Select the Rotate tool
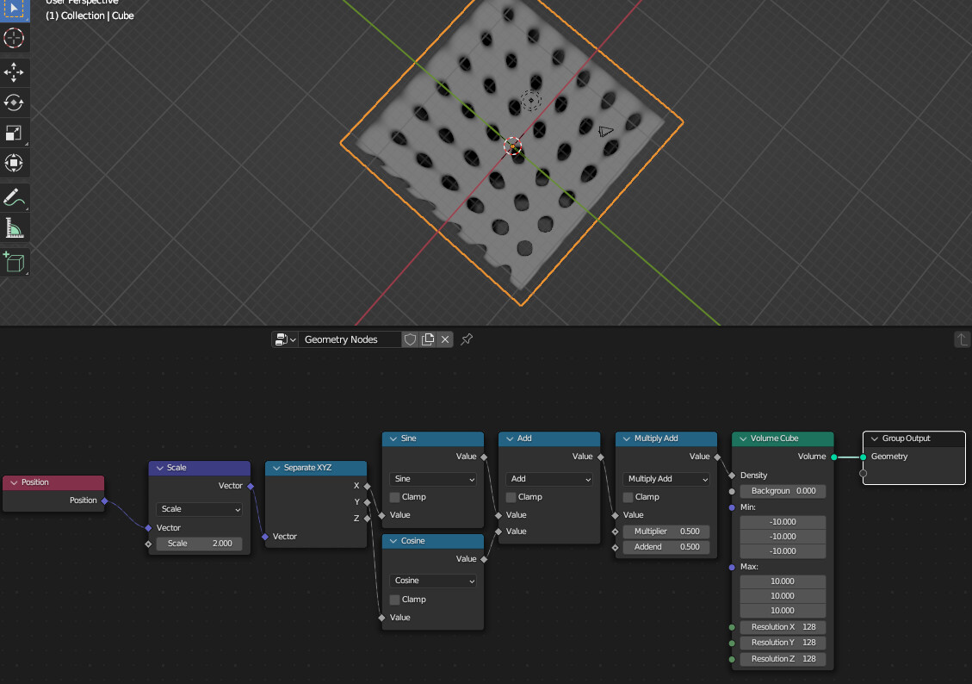This screenshot has width=972, height=684. click(x=15, y=103)
